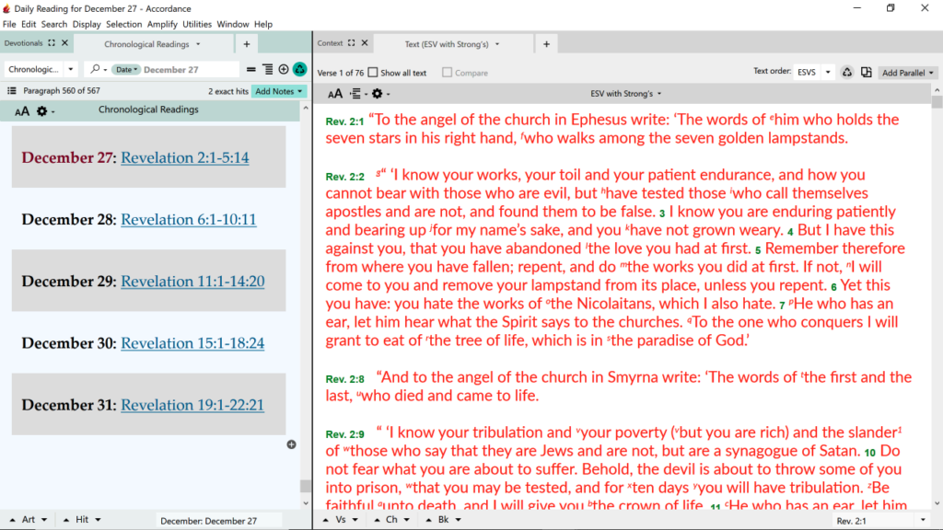Open the Amplify menu
The width and height of the screenshot is (943, 530).
(162, 24)
